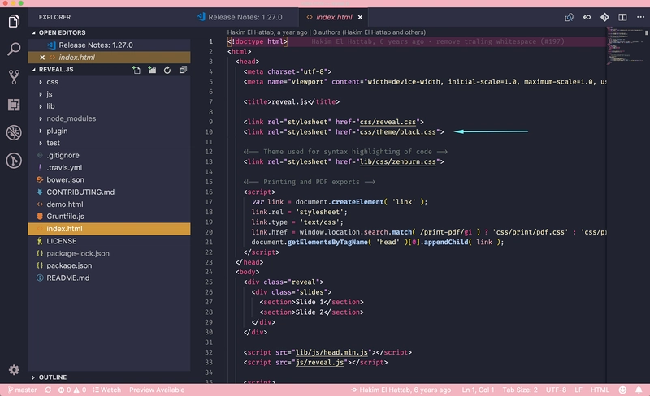650x396 pixels.
Task: Open the Extensions view
Action: 14,105
